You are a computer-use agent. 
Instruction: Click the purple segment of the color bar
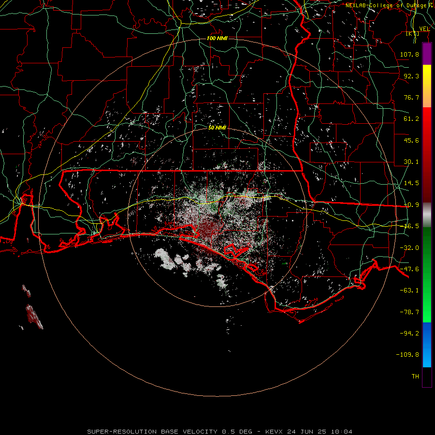pos(427,54)
